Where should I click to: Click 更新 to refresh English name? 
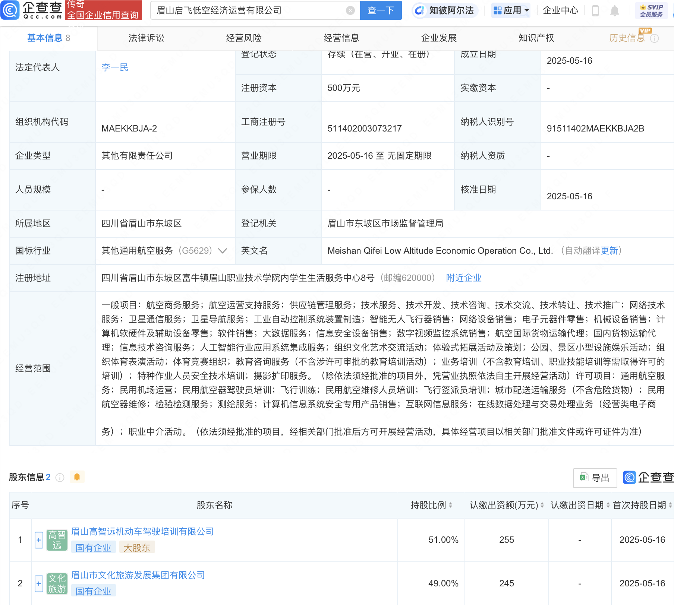coord(609,251)
